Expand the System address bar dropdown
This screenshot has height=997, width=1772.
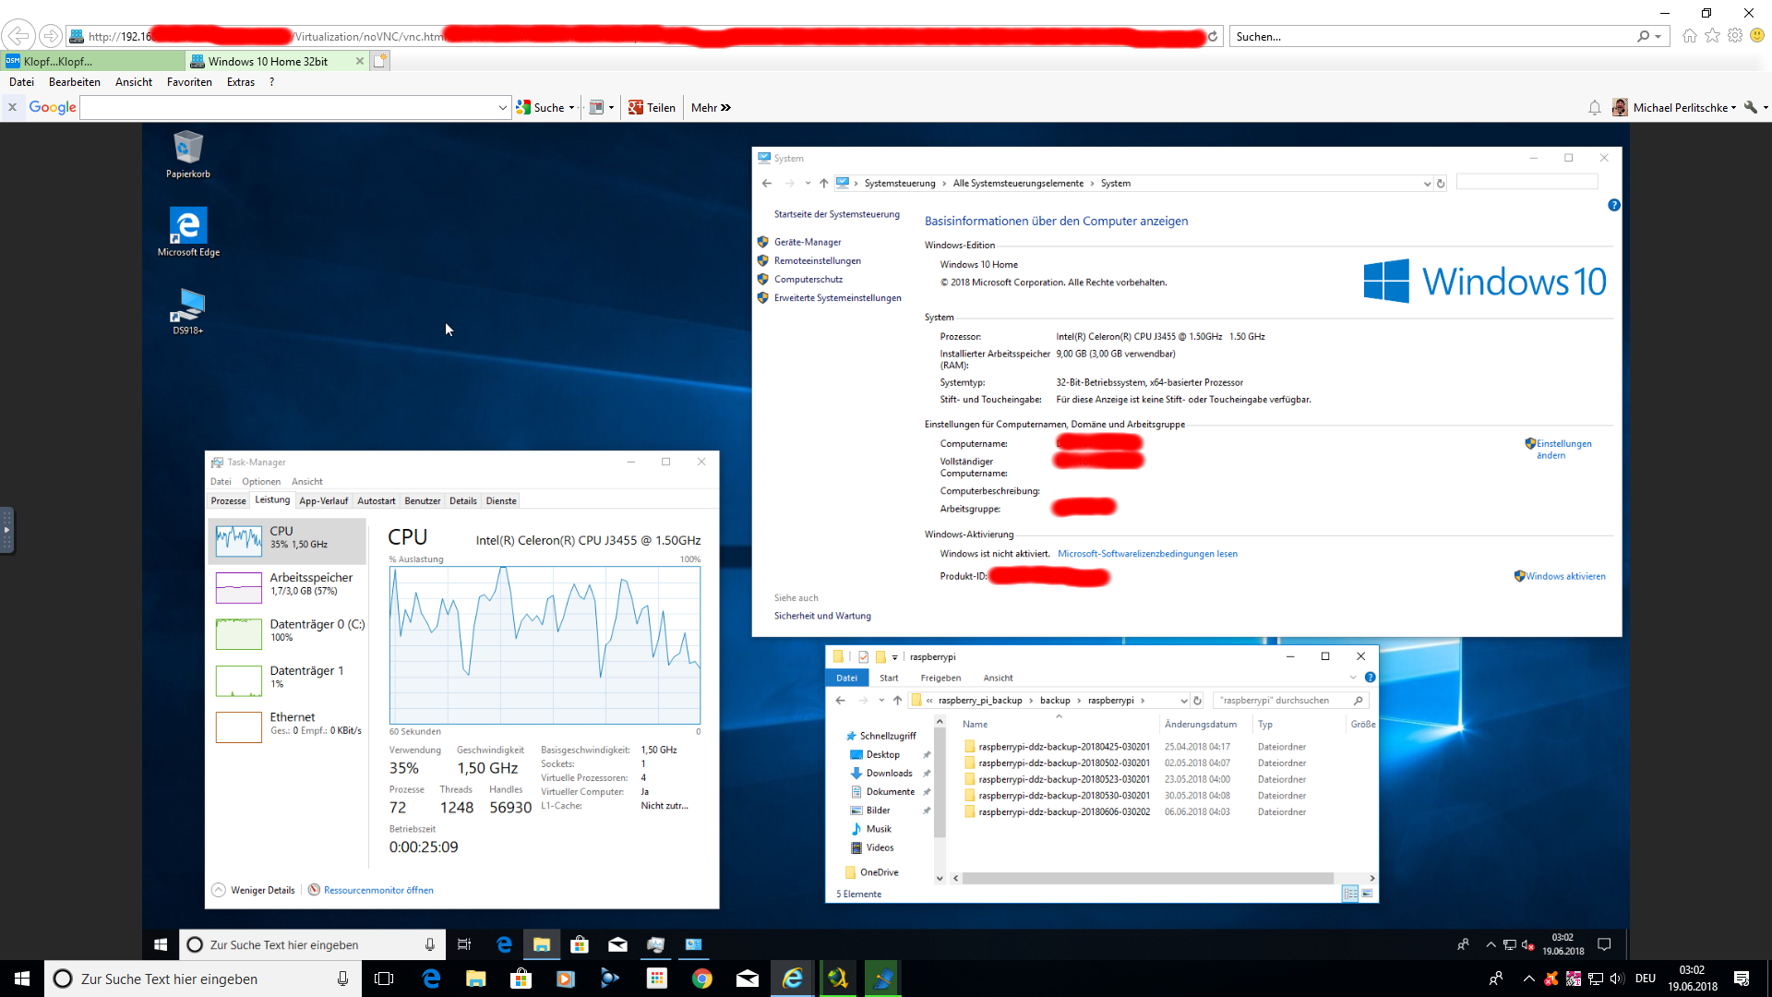tap(1427, 184)
